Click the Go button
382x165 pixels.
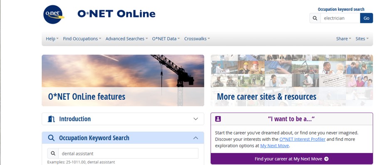(367, 18)
